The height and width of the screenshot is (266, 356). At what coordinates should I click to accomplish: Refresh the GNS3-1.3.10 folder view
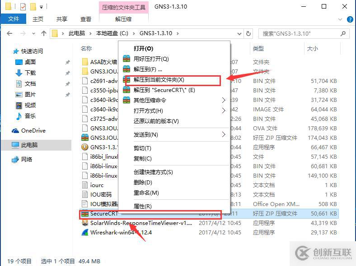[248, 33]
